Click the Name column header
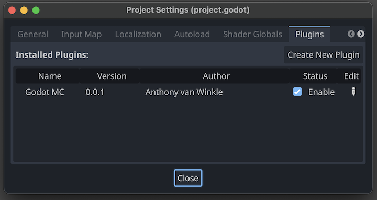Image resolution: width=377 pixels, height=200 pixels. click(50, 76)
